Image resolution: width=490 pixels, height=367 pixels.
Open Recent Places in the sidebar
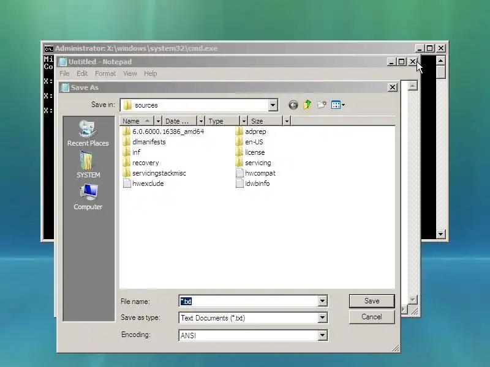point(88,133)
